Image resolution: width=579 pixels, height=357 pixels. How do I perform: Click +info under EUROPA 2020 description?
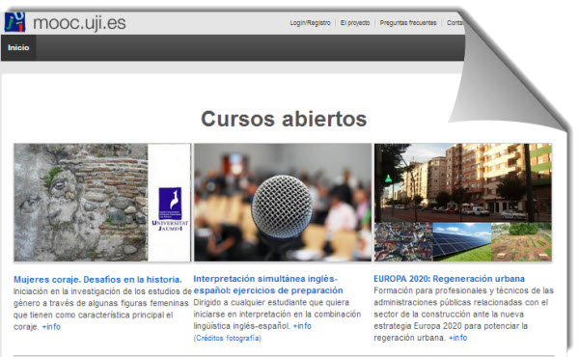[457, 338]
